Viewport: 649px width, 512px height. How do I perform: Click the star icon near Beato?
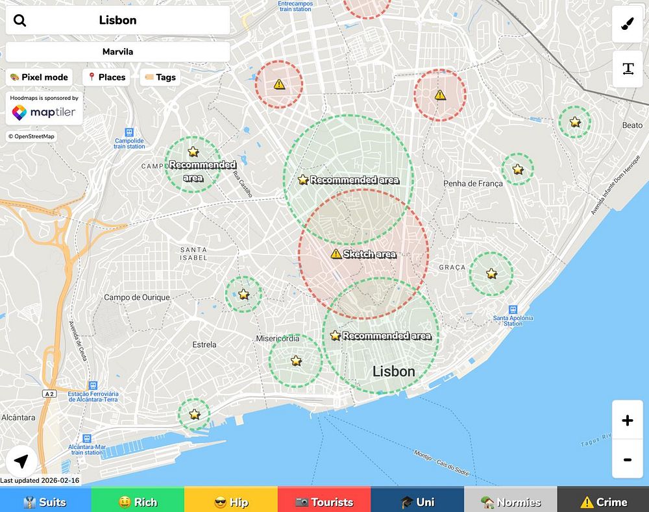pyautogui.click(x=575, y=122)
